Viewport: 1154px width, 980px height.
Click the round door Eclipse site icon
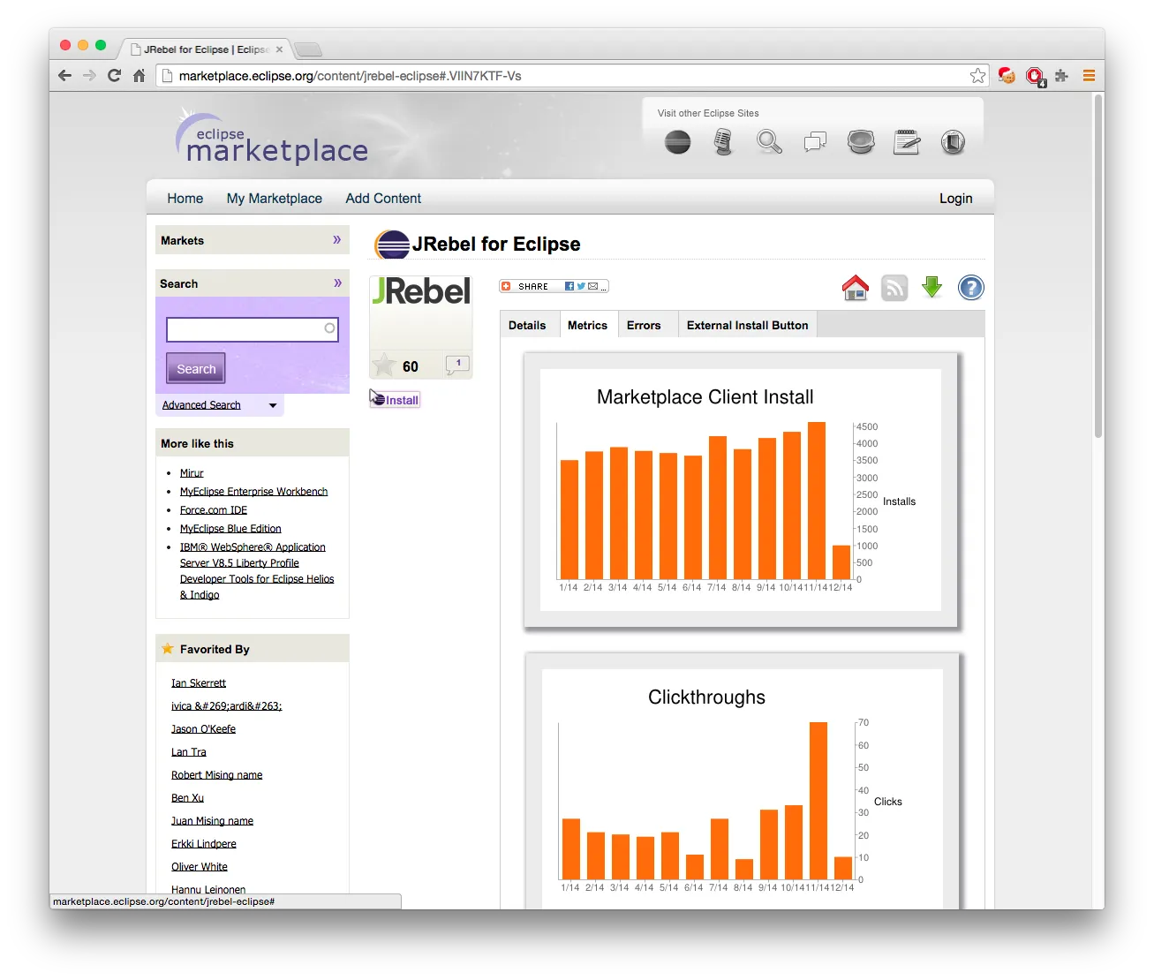[x=953, y=142]
